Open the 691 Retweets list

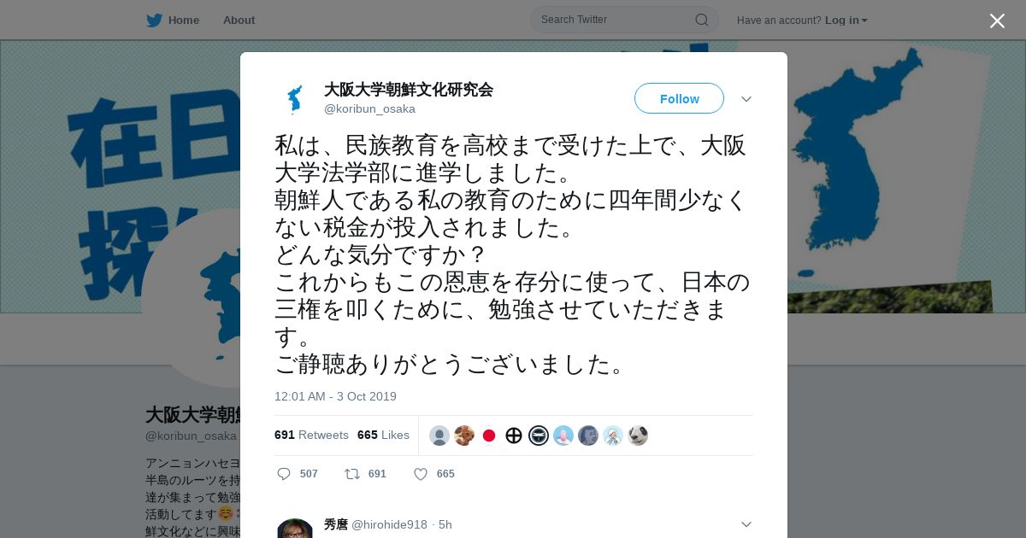(x=311, y=435)
